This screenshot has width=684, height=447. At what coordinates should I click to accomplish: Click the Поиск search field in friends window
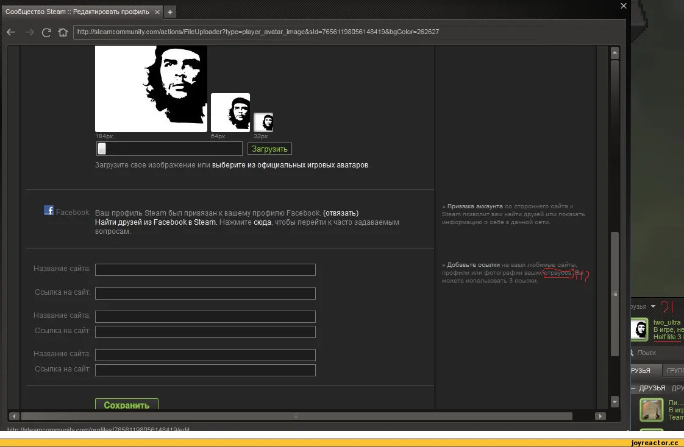pos(657,353)
